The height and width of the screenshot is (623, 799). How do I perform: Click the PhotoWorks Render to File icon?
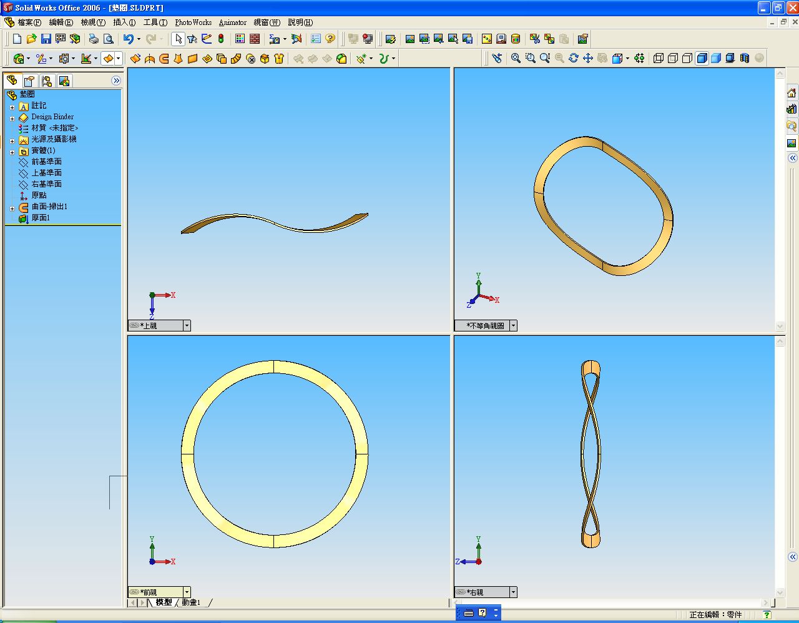point(468,39)
